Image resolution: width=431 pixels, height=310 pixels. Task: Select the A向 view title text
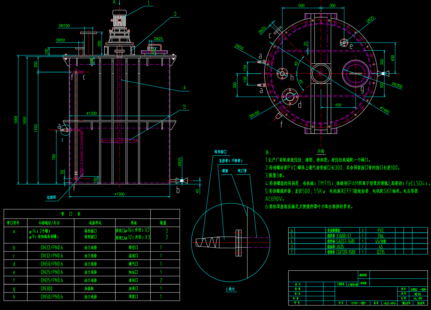(321, 151)
